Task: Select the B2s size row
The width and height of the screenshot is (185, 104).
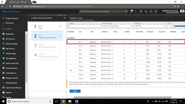Action: pyautogui.click(x=126, y=50)
